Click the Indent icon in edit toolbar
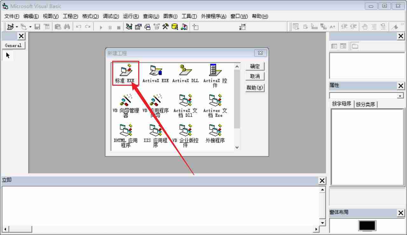The height and width of the screenshot is (235, 407). click(344, 27)
